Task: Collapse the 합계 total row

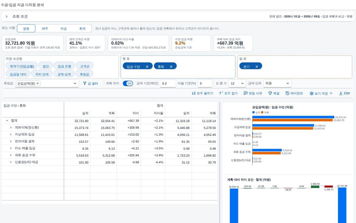Action: click(7, 121)
